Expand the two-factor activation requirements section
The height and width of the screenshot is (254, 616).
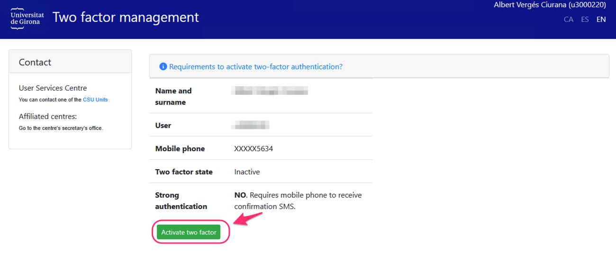click(x=256, y=67)
